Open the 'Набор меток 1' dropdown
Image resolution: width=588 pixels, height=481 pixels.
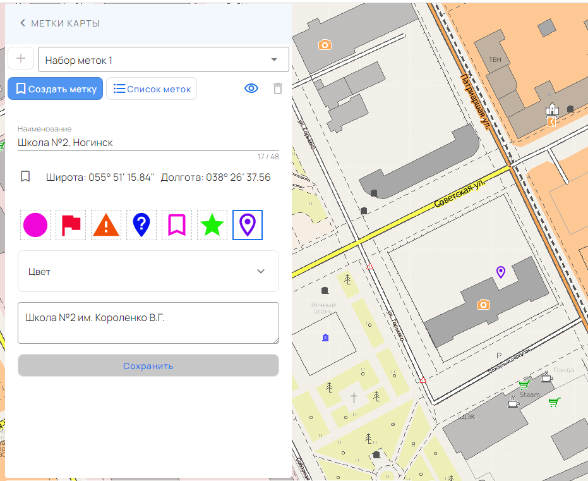click(x=164, y=59)
